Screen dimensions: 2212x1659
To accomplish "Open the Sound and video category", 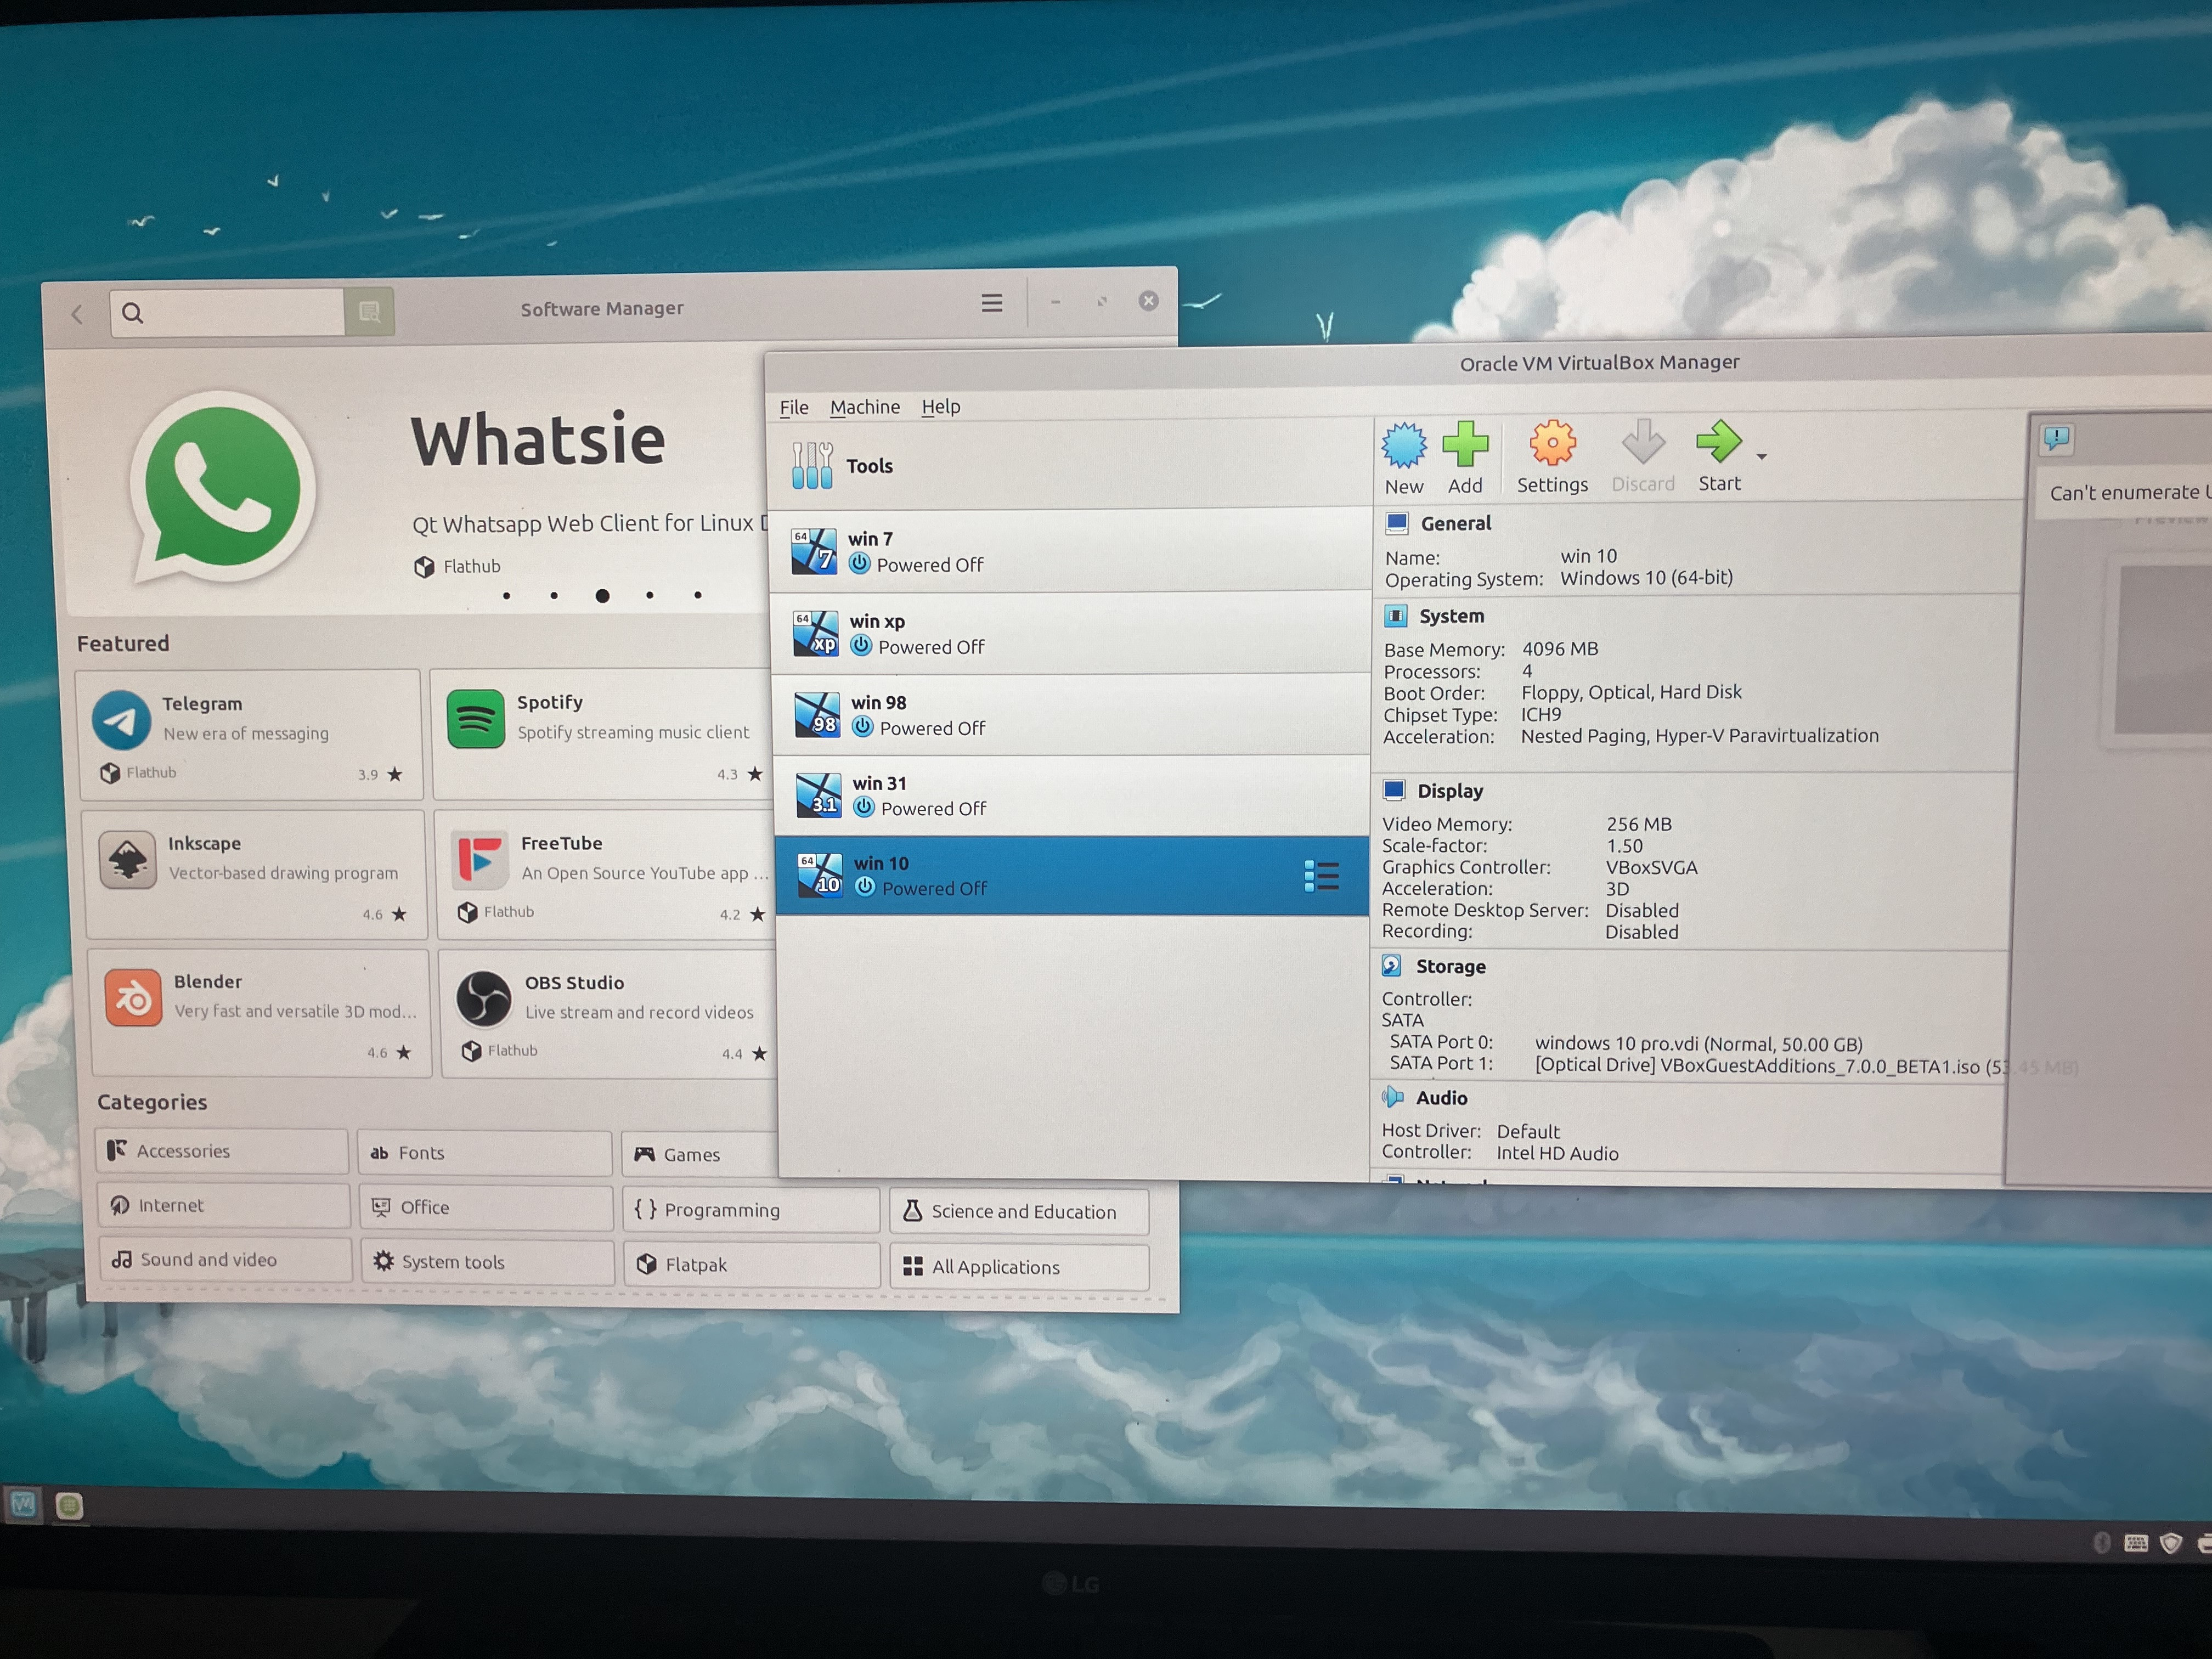I will [226, 1259].
